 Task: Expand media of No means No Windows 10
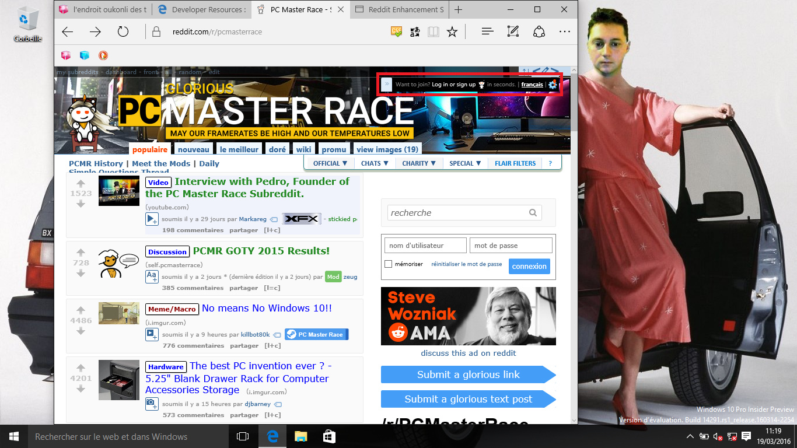click(x=152, y=335)
